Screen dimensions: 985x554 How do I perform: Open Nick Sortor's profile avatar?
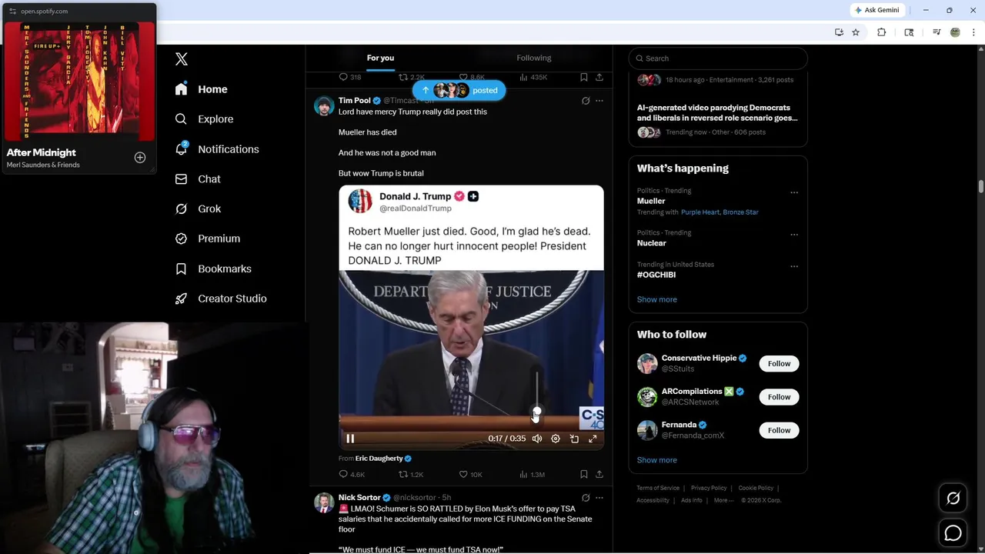[324, 502]
